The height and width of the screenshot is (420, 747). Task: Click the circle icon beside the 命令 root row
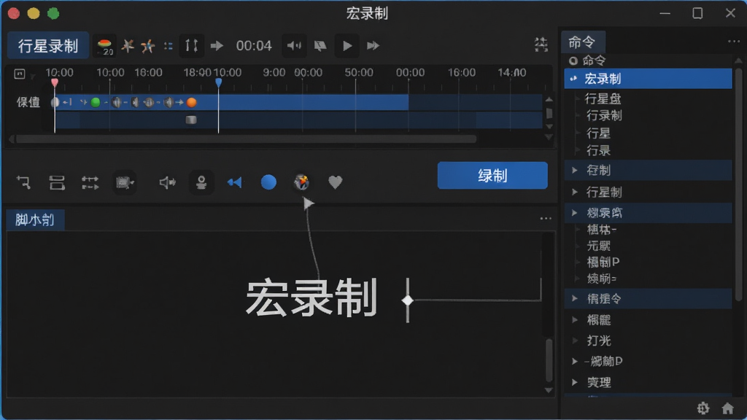tap(573, 61)
